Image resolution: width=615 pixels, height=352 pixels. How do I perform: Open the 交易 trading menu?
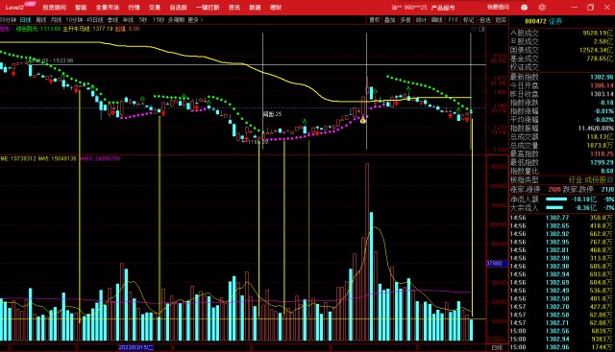pyautogui.click(x=155, y=7)
